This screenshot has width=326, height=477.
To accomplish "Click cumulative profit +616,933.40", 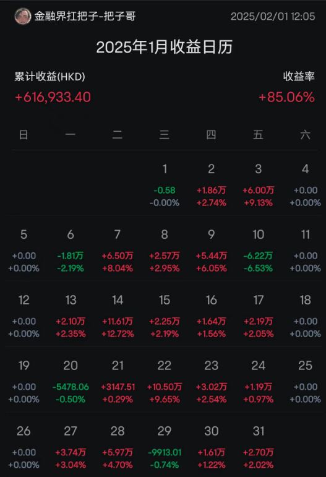I will coord(53,97).
